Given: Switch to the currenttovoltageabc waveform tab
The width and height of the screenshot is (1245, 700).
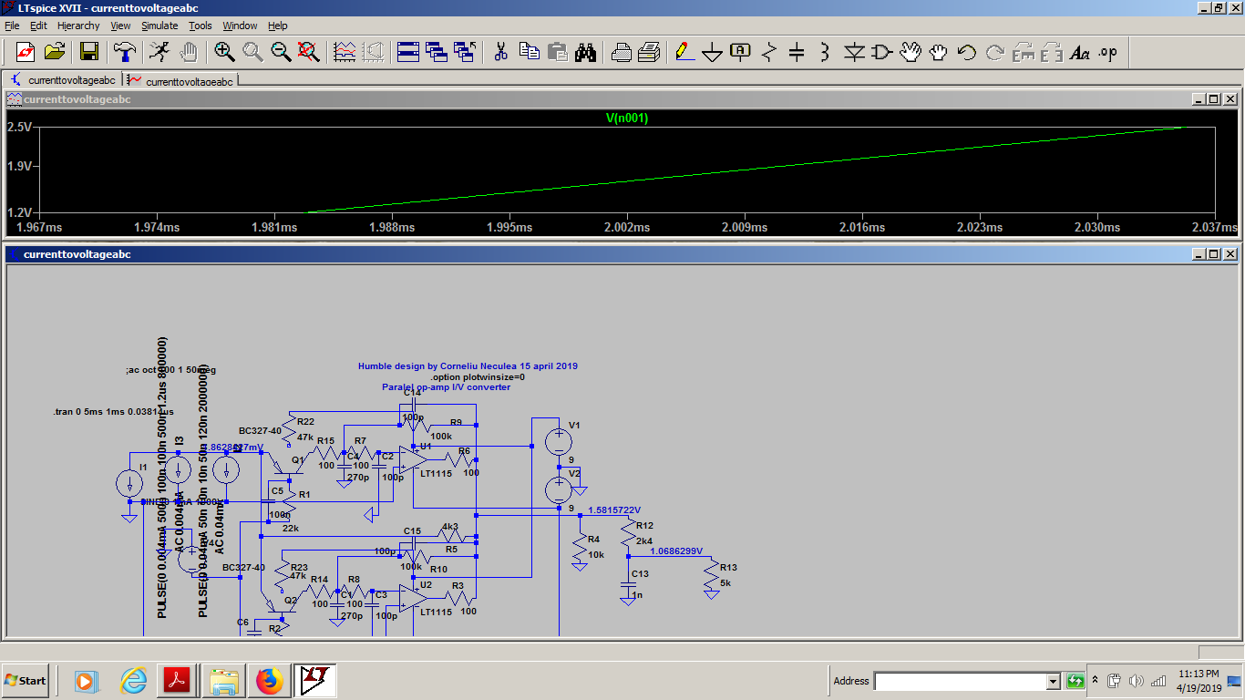Looking at the screenshot, I should pyautogui.click(x=180, y=80).
